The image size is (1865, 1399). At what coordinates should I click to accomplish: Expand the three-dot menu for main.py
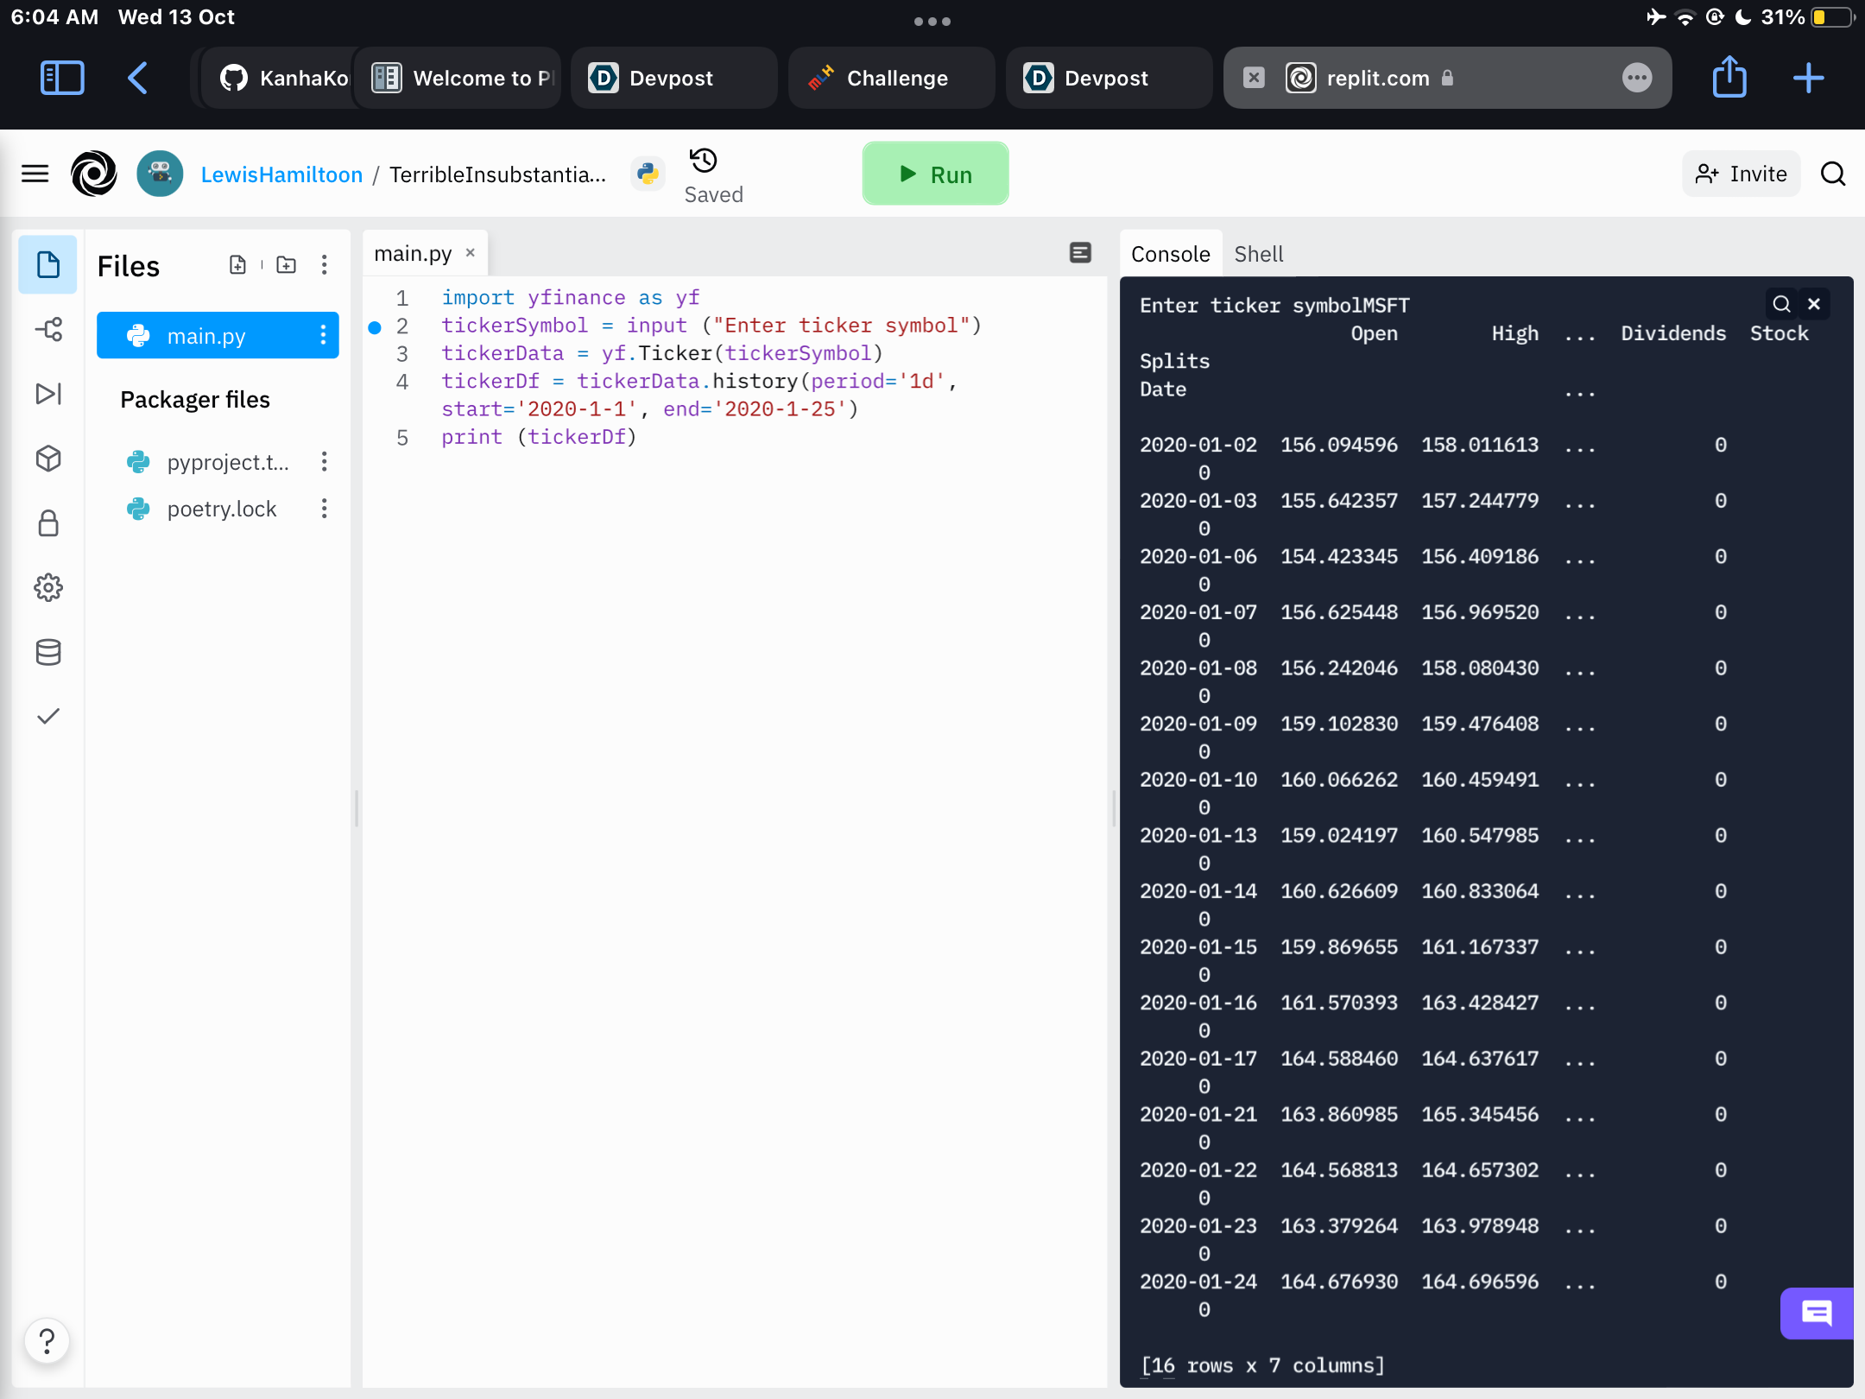tap(324, 335)
